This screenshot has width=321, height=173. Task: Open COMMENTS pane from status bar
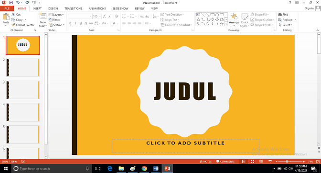225,162
